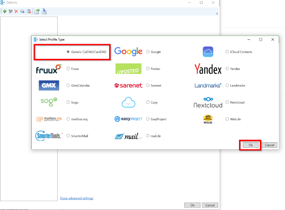This screenshot has width=285, height=210.
Task: Select the Generic CalDAV/CardDAV radio button
Action: click(68, 52)
